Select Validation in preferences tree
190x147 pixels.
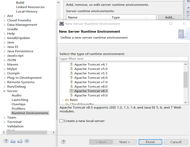pos(15,126)
